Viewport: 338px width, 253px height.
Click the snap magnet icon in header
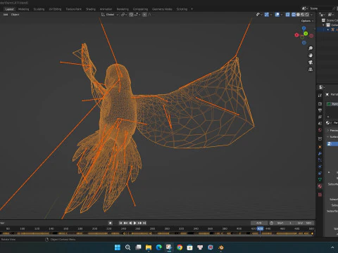(131, 15)
